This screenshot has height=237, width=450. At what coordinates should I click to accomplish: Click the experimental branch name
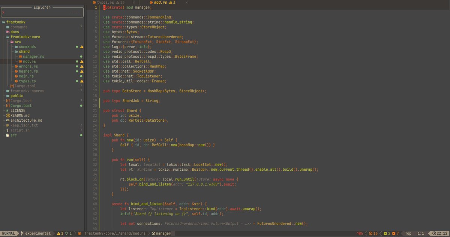38,233
